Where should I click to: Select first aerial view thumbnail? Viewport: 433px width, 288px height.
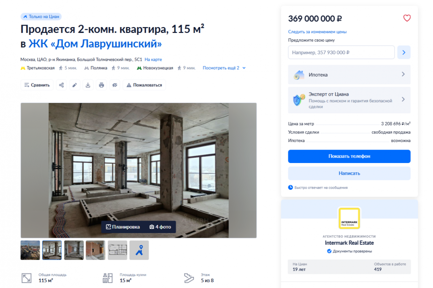[x=30, y=250]
